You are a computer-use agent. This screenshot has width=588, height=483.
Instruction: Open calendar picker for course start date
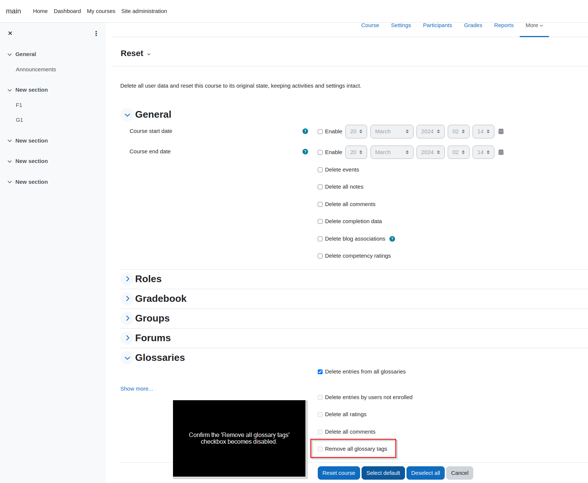click(501, 131)
